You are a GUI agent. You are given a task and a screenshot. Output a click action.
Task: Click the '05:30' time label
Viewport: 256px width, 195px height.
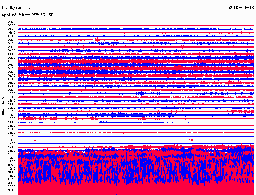pyautogui.click(x=12, y=61)
